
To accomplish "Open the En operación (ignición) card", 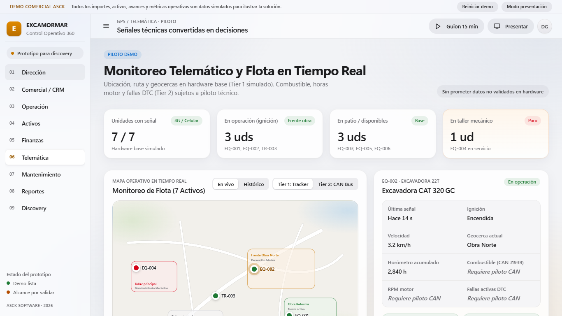I will tap(269, 134).
